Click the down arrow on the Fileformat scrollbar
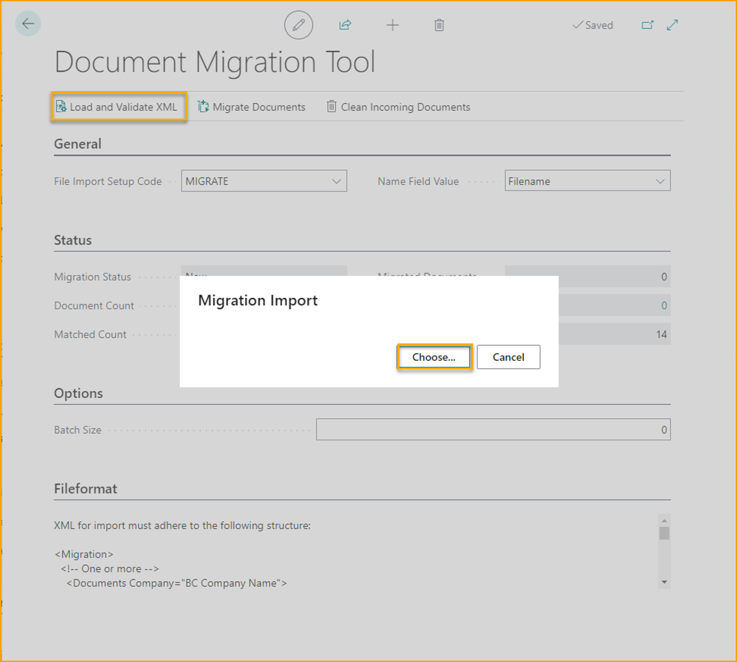737x662 pixels. click(x=664, y=582)
